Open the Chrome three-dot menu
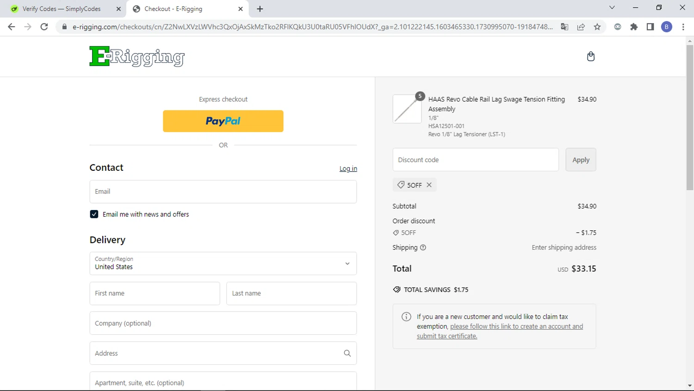The height and width of the screenshot is (391, 694). (683, 27)
